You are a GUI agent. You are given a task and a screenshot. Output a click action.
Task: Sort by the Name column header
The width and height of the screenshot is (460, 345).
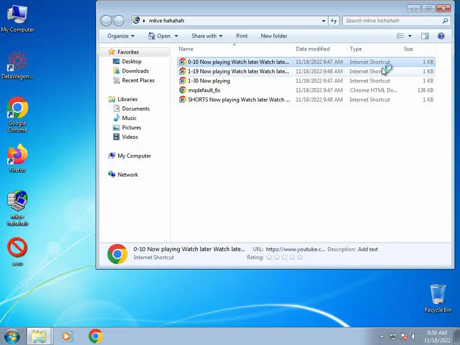click(x=234, y=49)
